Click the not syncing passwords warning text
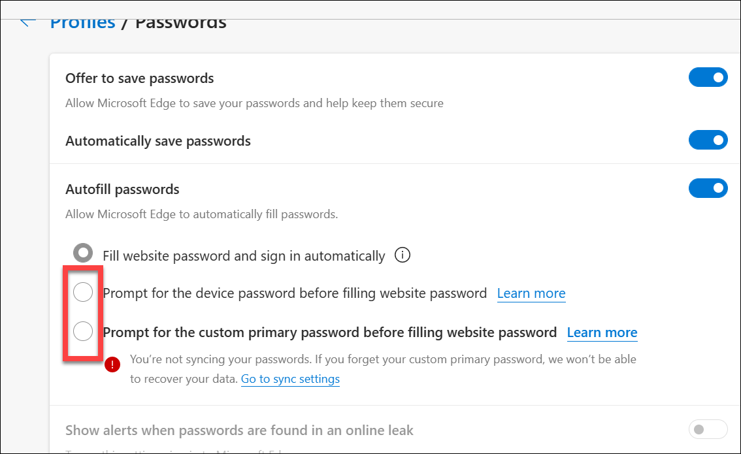Viewport: 741px width, 454px height. click(x=382, y=359)
